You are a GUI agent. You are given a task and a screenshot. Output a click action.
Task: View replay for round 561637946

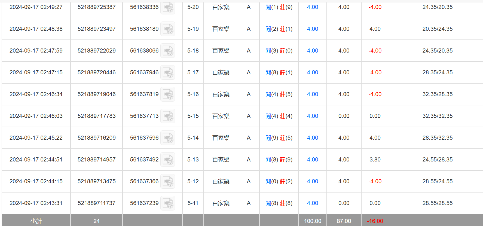point(168,73)
